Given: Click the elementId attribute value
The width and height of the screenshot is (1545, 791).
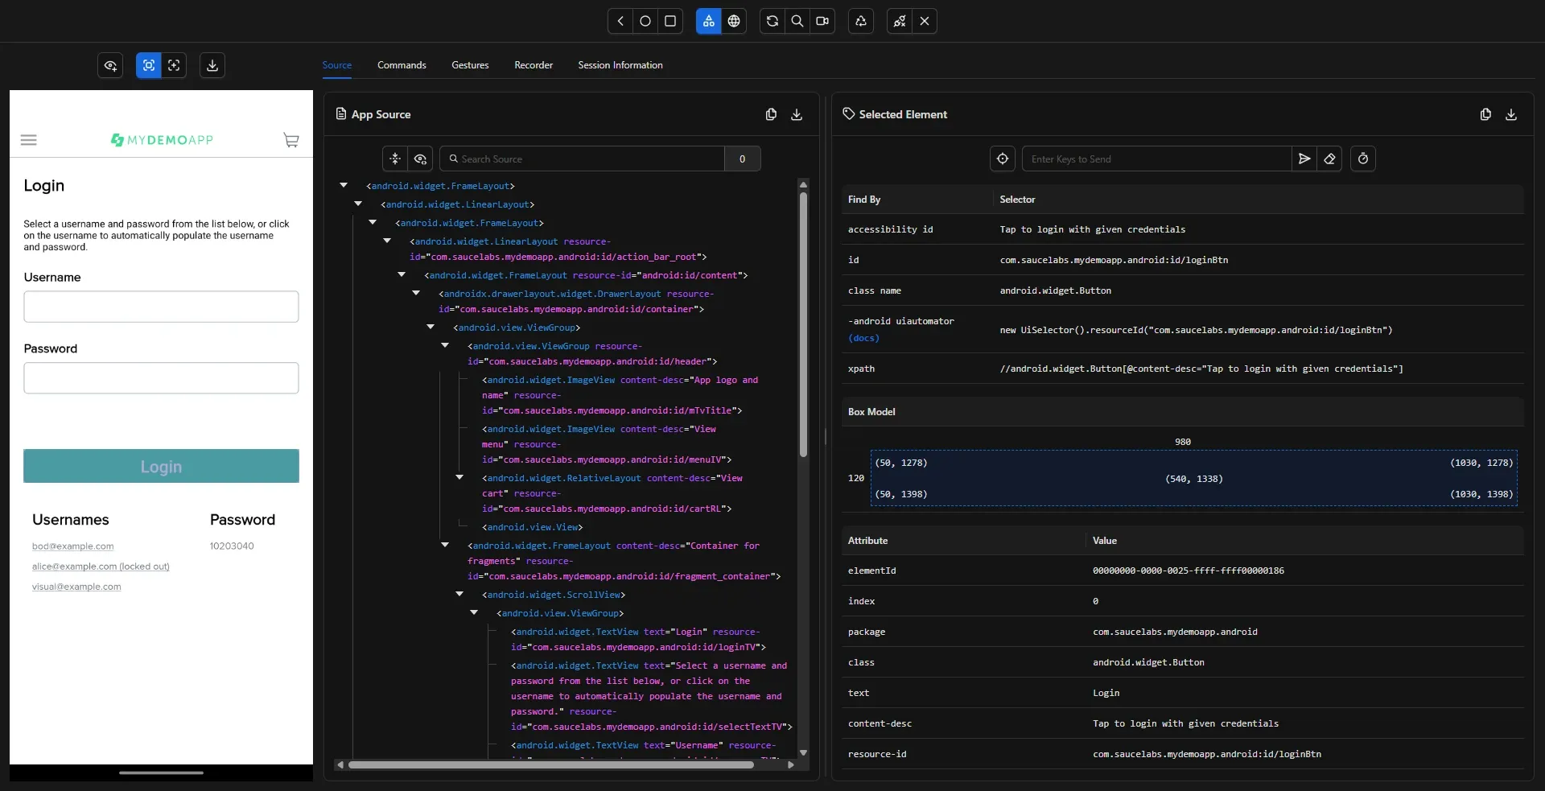Looking at the screenshot, I should tap(1189, 571).
